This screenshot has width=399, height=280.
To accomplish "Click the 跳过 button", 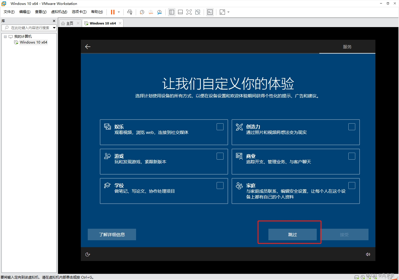I will click(293, 234).
